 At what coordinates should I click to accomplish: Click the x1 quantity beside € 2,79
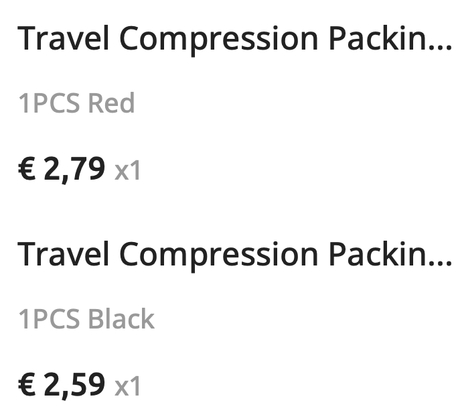pos(127,172)
